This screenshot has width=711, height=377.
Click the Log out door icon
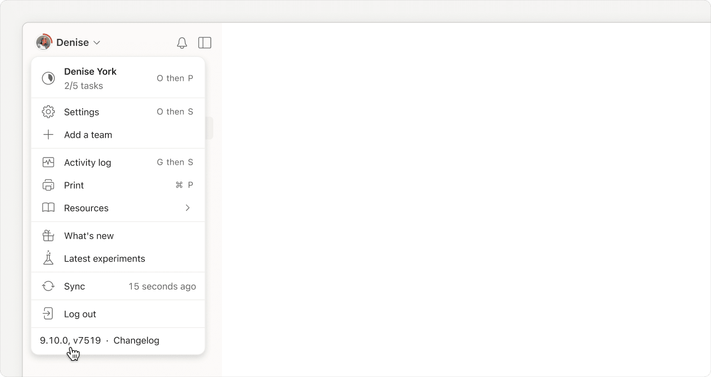[x=48, y=314]
